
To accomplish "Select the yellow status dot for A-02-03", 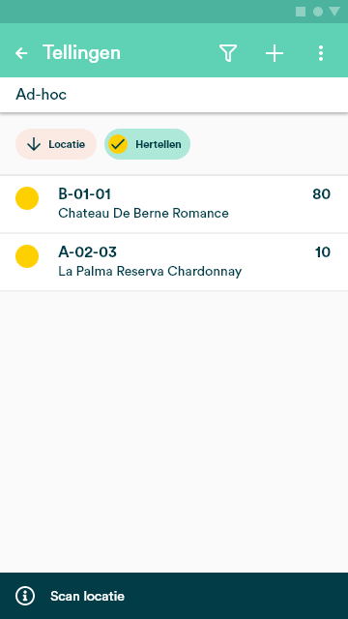I will [x=27, y=256].
